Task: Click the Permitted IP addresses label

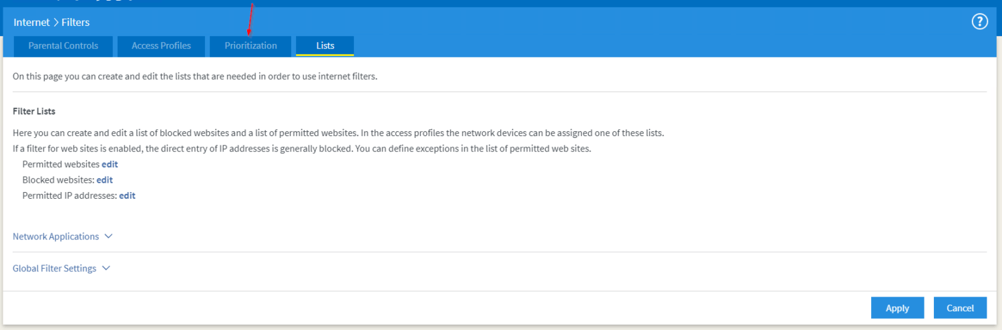Action: [x=69, y=196]
